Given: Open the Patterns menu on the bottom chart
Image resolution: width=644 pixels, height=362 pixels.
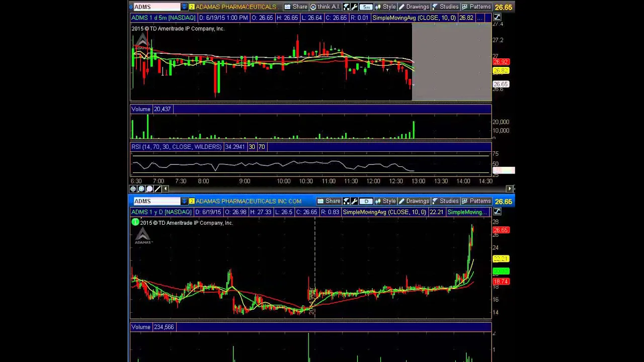Looking at the screenshot, I should (476, 201).
